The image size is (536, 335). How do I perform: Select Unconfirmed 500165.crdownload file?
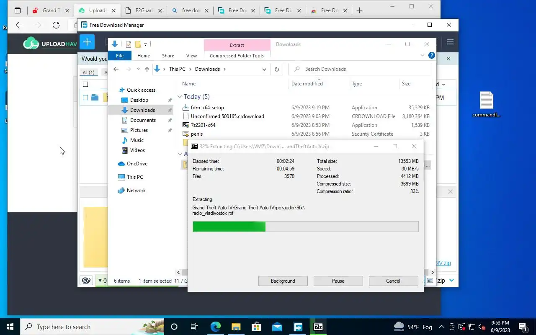[227, 116]
